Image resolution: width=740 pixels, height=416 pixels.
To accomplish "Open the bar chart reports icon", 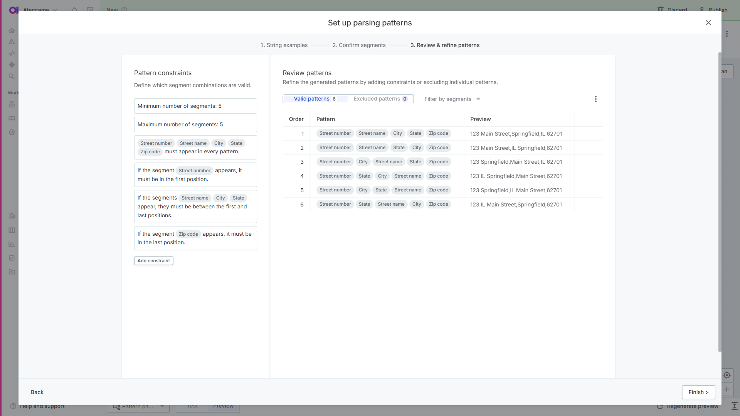I will pos(12,244).
